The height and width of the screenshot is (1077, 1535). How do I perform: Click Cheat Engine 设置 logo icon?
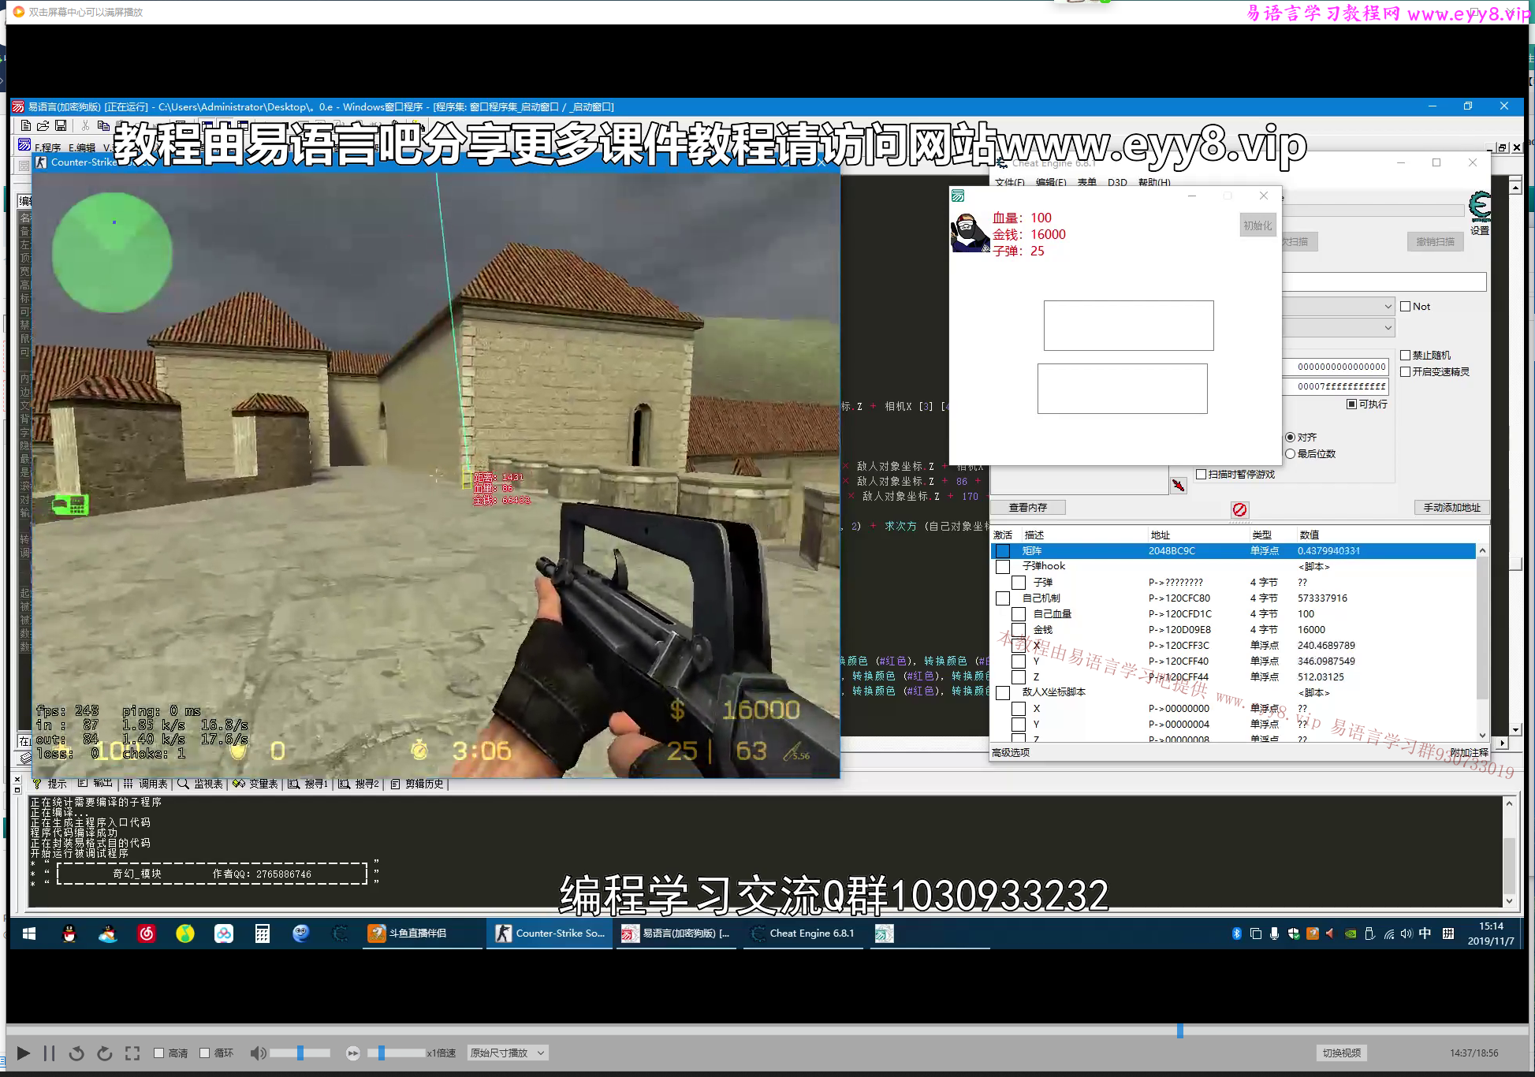[1480, 206]
